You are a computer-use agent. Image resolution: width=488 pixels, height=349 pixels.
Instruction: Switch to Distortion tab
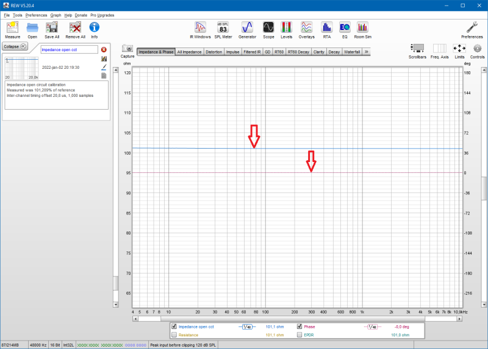(x=214, y=52)
